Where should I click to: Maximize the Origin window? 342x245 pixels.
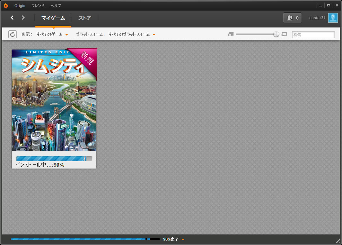329,5
